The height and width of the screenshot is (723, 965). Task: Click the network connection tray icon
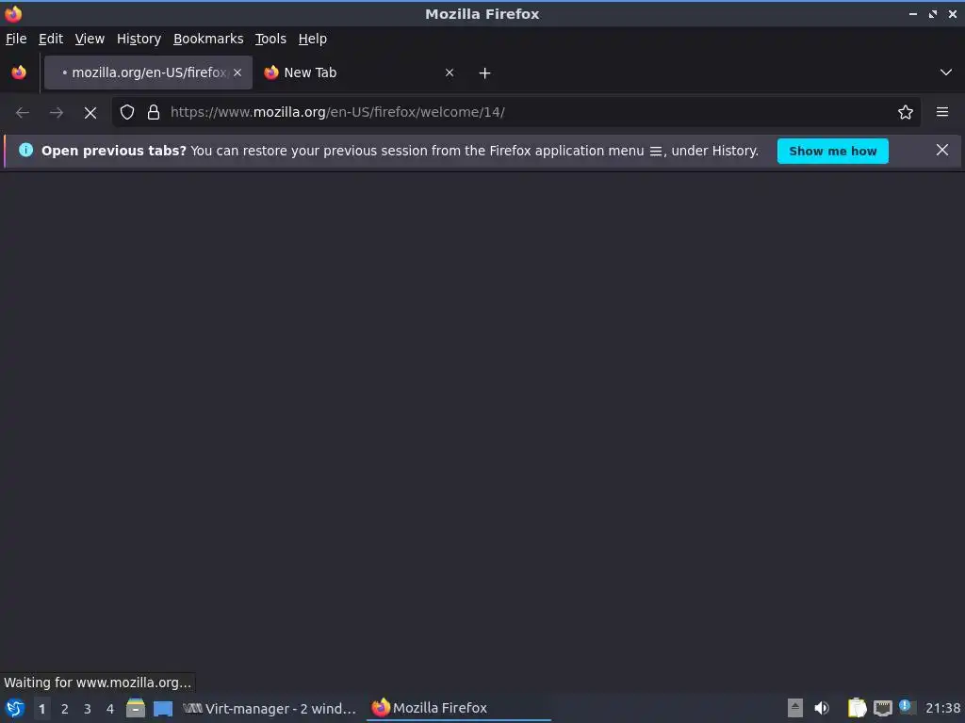pos(882,708)
